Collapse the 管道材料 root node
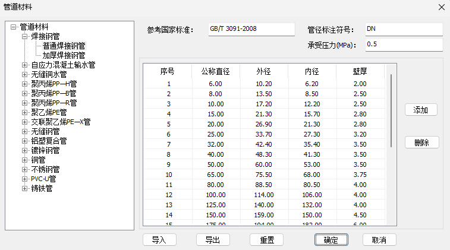Image resolution: width=450 pixels, height=250 pixels. 13,27
